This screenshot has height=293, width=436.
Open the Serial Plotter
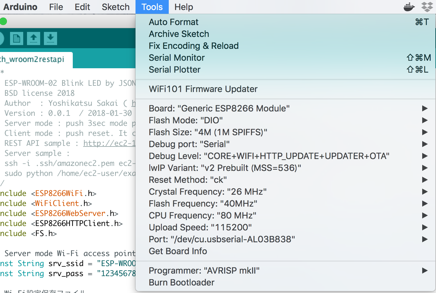tap(285, 69)
